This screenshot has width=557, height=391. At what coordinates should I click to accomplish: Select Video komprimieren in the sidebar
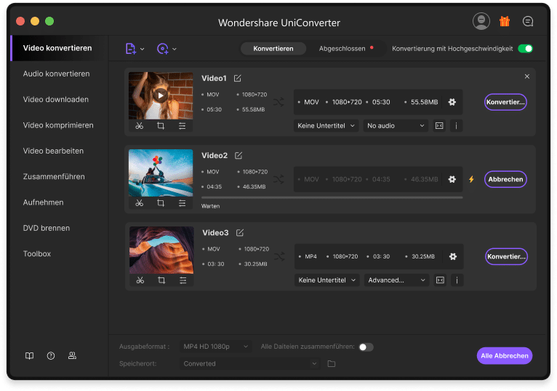58,125
